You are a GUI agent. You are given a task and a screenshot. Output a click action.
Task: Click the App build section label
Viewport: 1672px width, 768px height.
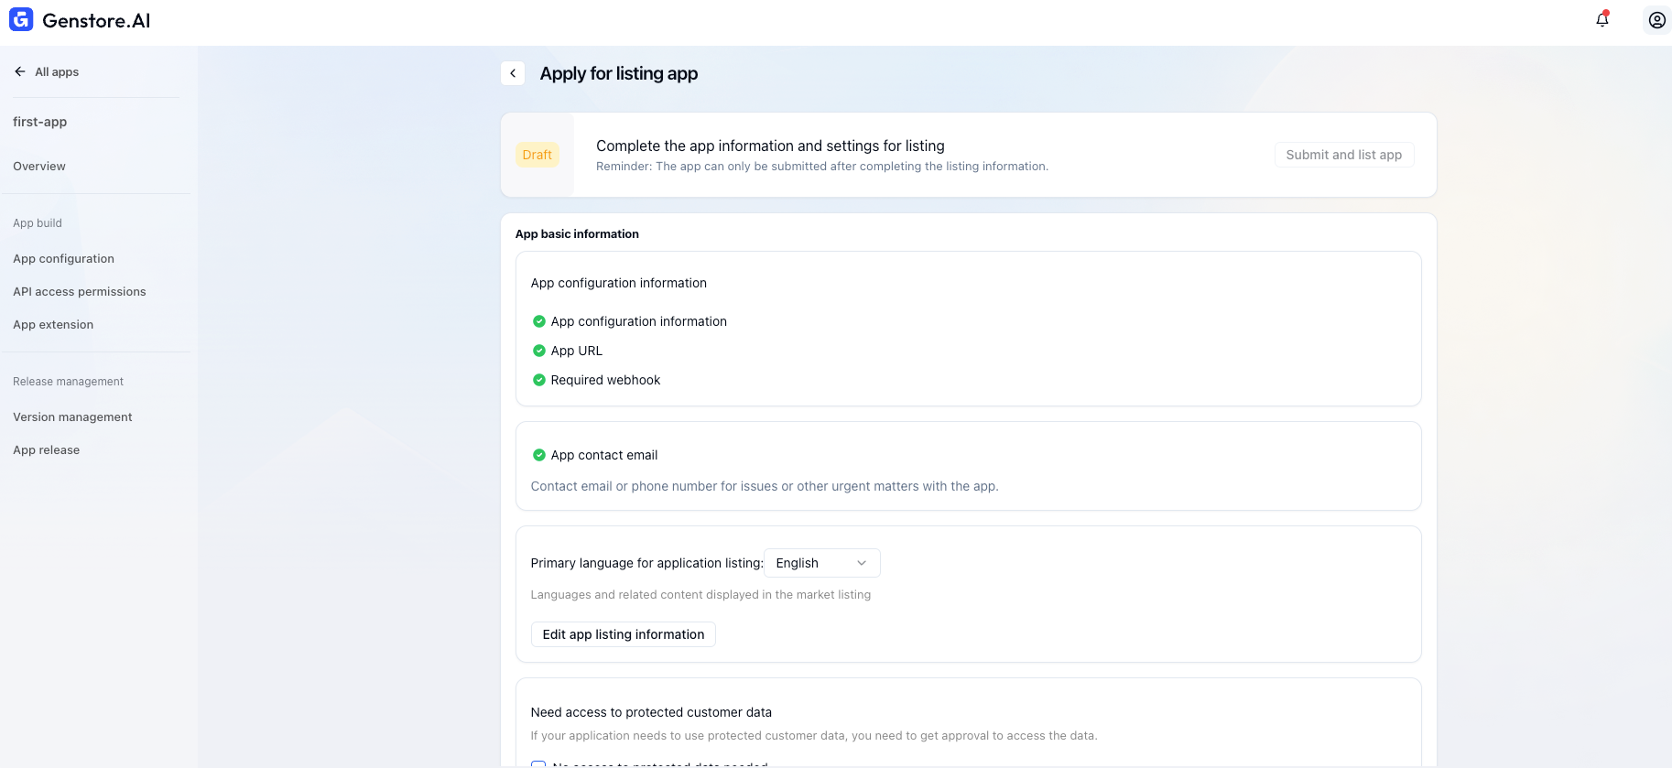(x=38, y=223)
